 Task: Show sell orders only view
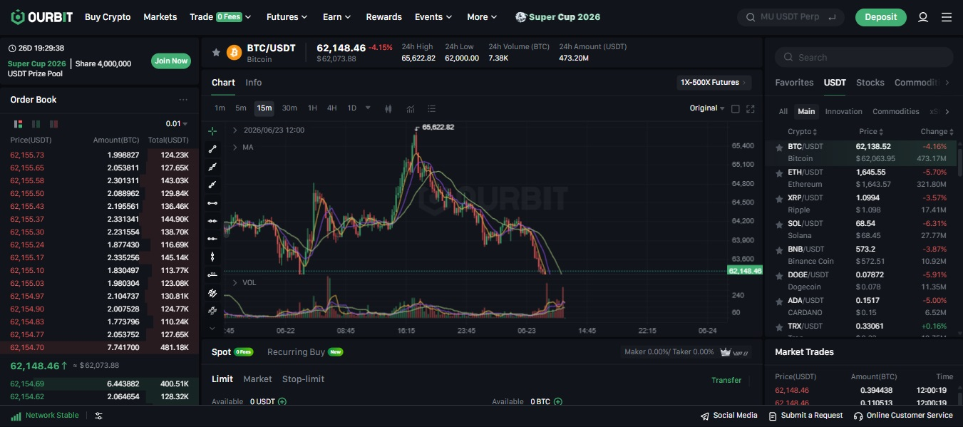pos(54,123)
